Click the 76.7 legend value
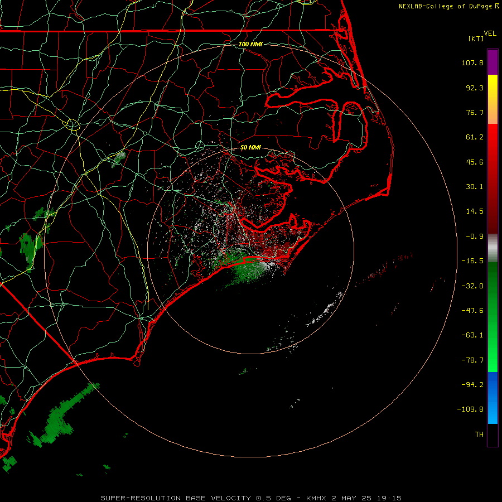Viewport: 502px width, 502px height. [475, 112]
